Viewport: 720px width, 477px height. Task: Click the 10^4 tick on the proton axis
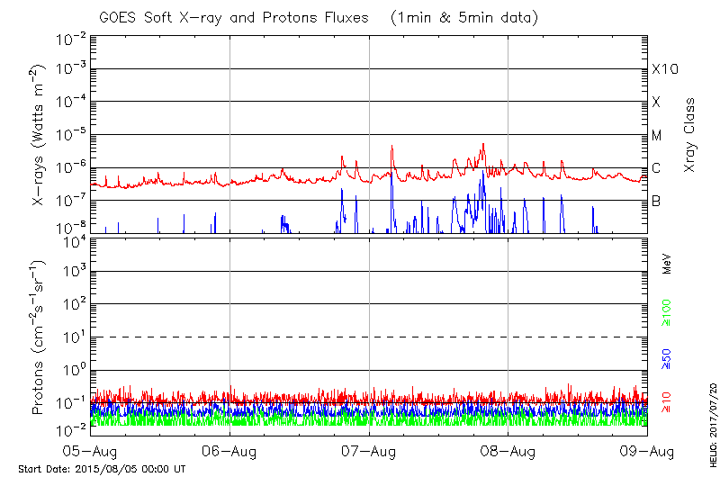point(71,241)
